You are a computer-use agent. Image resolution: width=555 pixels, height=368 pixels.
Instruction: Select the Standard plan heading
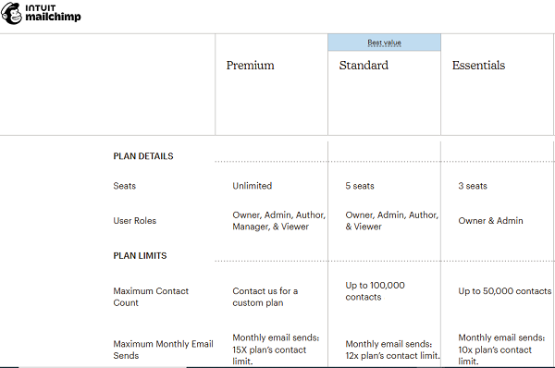364,66
